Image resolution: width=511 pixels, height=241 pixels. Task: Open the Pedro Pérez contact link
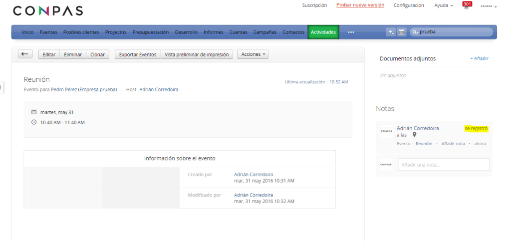(x=64, y=89)
